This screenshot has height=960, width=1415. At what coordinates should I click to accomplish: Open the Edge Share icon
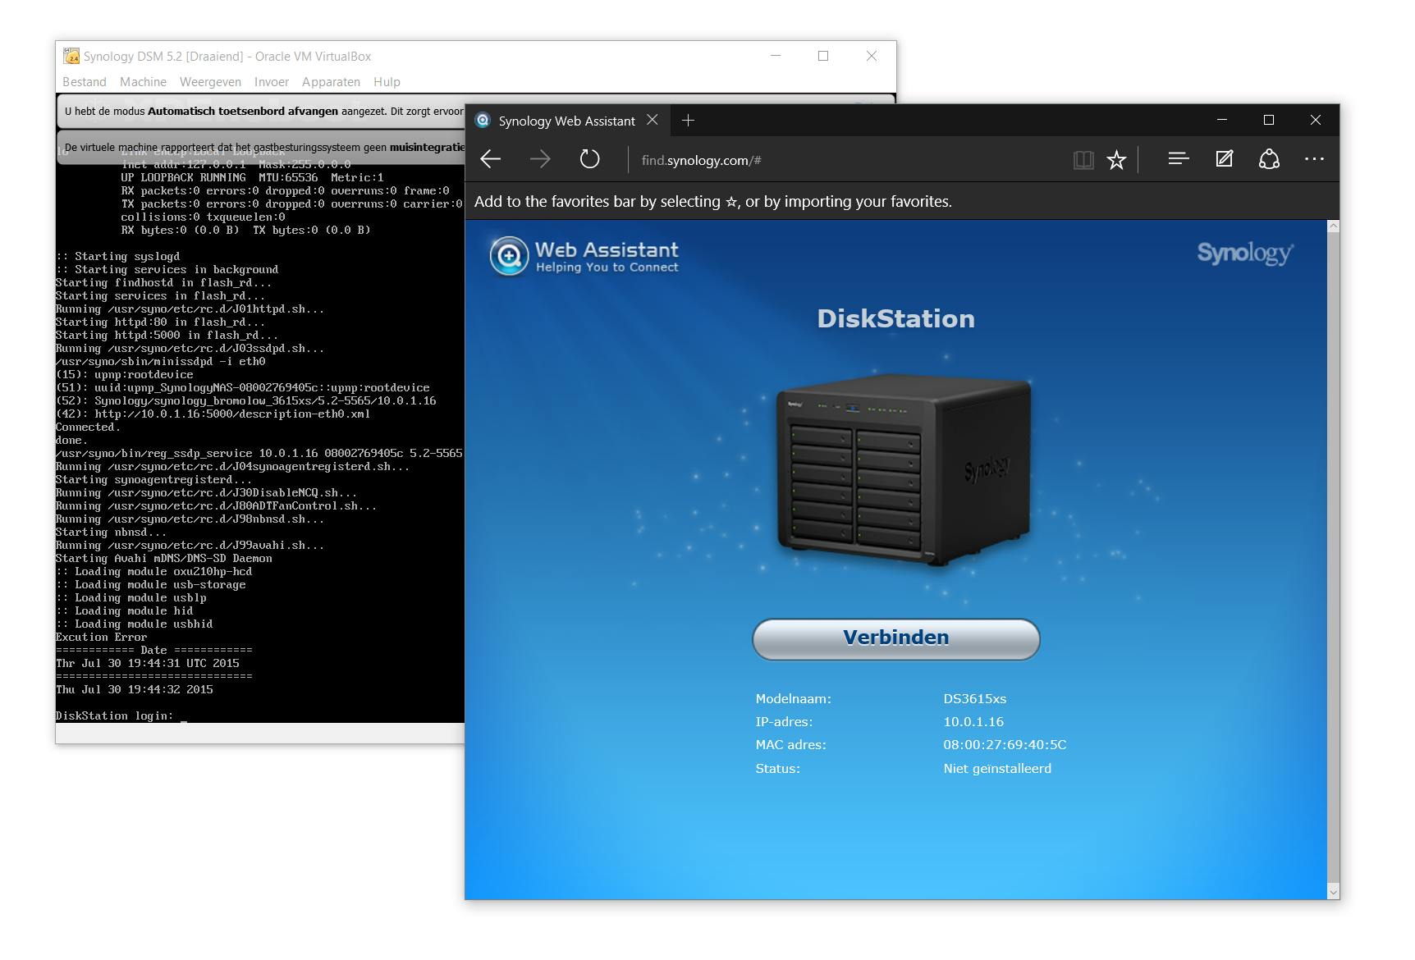(x=1269, y=159)
